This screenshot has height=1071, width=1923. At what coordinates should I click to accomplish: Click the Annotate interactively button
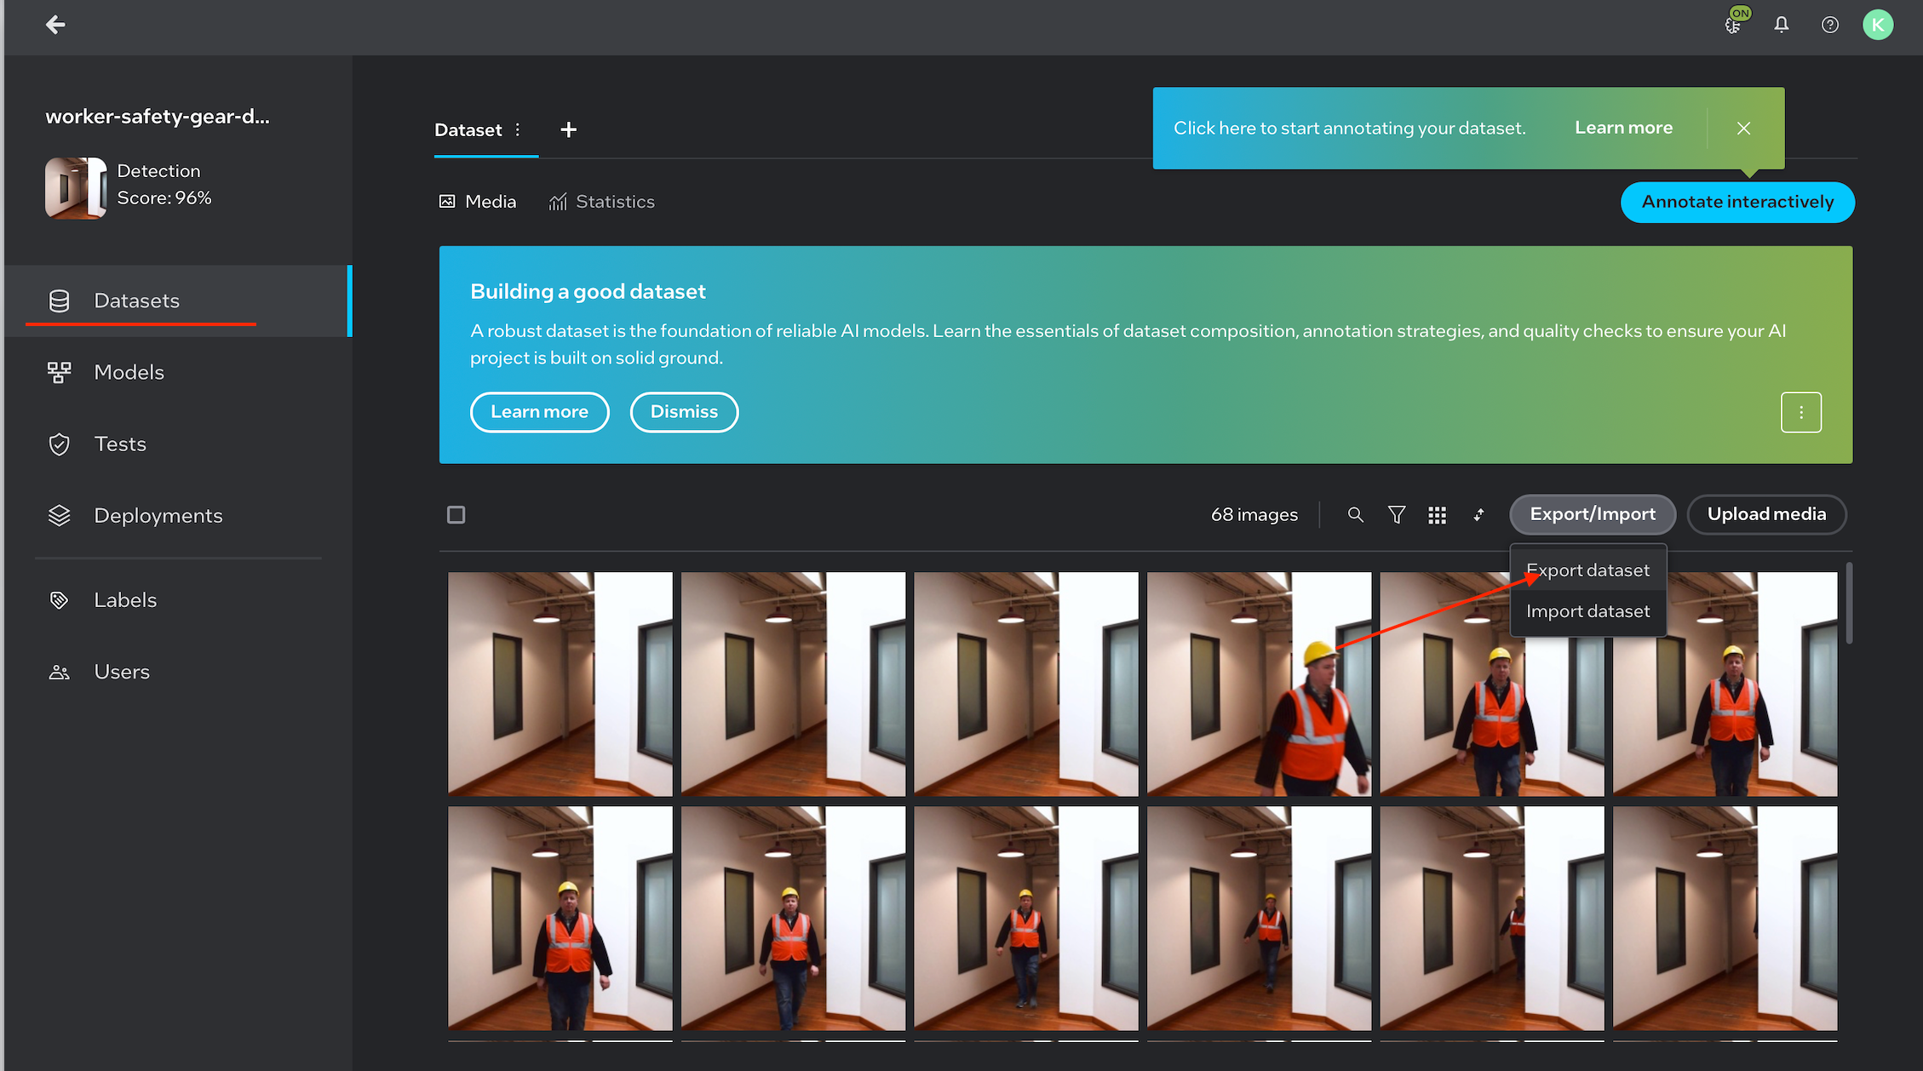[x=1736, y=202]
